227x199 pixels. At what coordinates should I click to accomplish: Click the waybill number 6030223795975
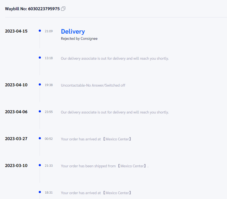click(x=44, y=9)
